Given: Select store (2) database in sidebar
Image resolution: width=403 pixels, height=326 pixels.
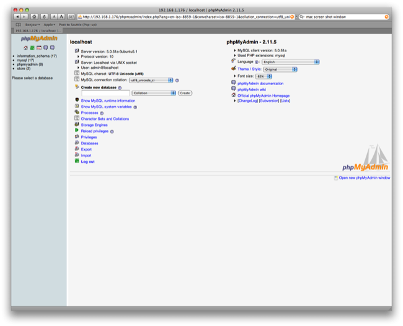Looking at the screenshot, I should coord(24,68).
